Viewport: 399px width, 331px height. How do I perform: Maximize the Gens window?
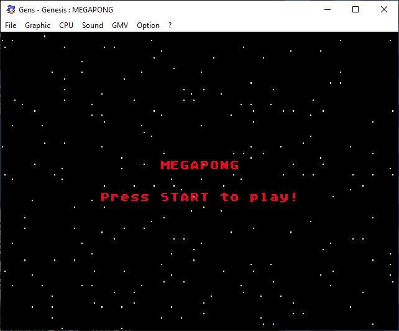tap(355, 10)
